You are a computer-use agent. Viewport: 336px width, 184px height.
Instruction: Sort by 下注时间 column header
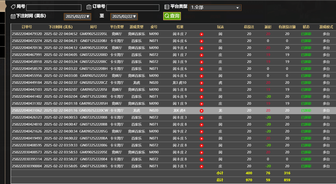[x=60, y=27]
